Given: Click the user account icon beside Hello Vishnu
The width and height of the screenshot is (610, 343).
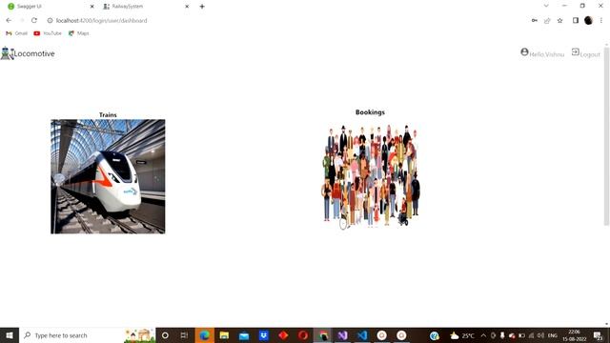Looking at the screenshot, I should pyautogui.click(x=524, y=51).
